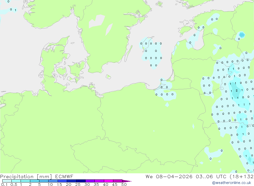
Task: Click the "(18+132" forecast run text
Action: [x=242, y=177]
